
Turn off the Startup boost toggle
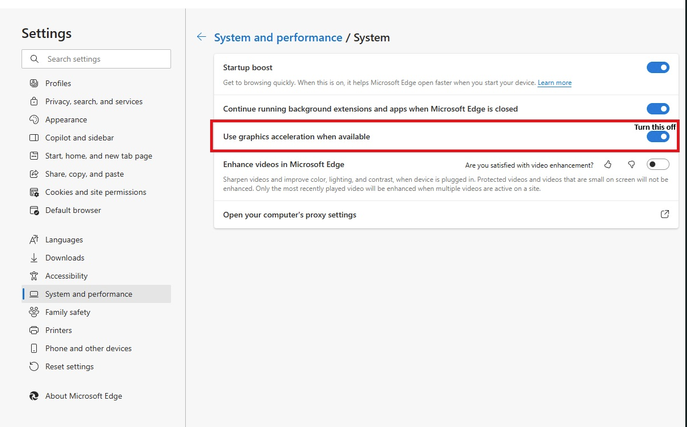click(658, 68)
